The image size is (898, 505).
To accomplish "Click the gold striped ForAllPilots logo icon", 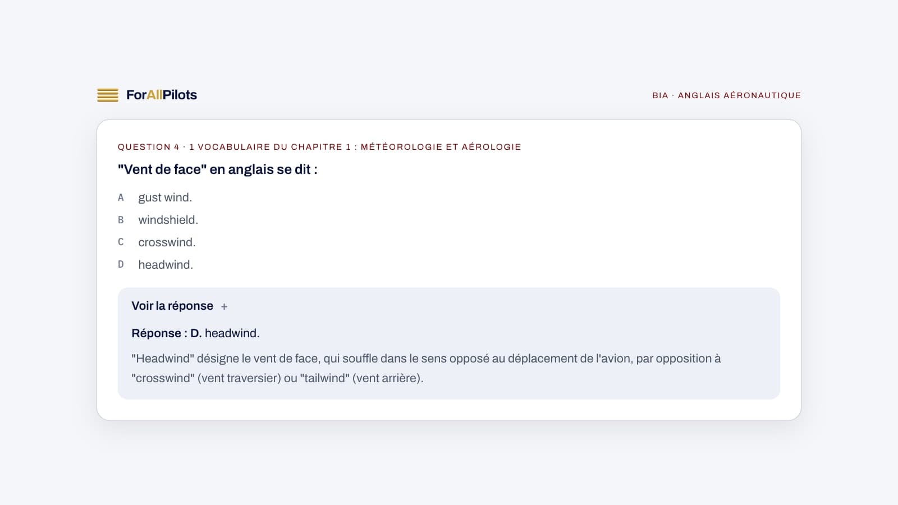I will 108,95.
